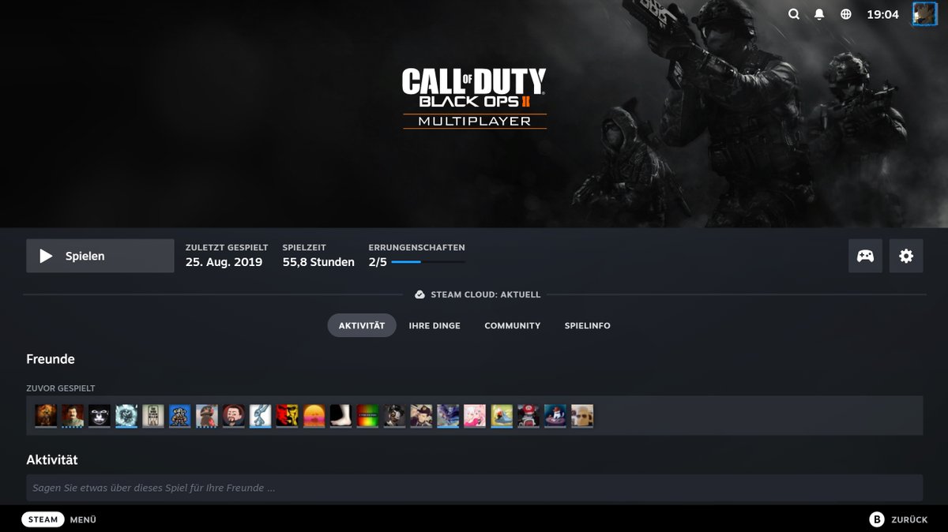Open the search magnifier icon
948x532 pixels.
[x=794, y=14]
